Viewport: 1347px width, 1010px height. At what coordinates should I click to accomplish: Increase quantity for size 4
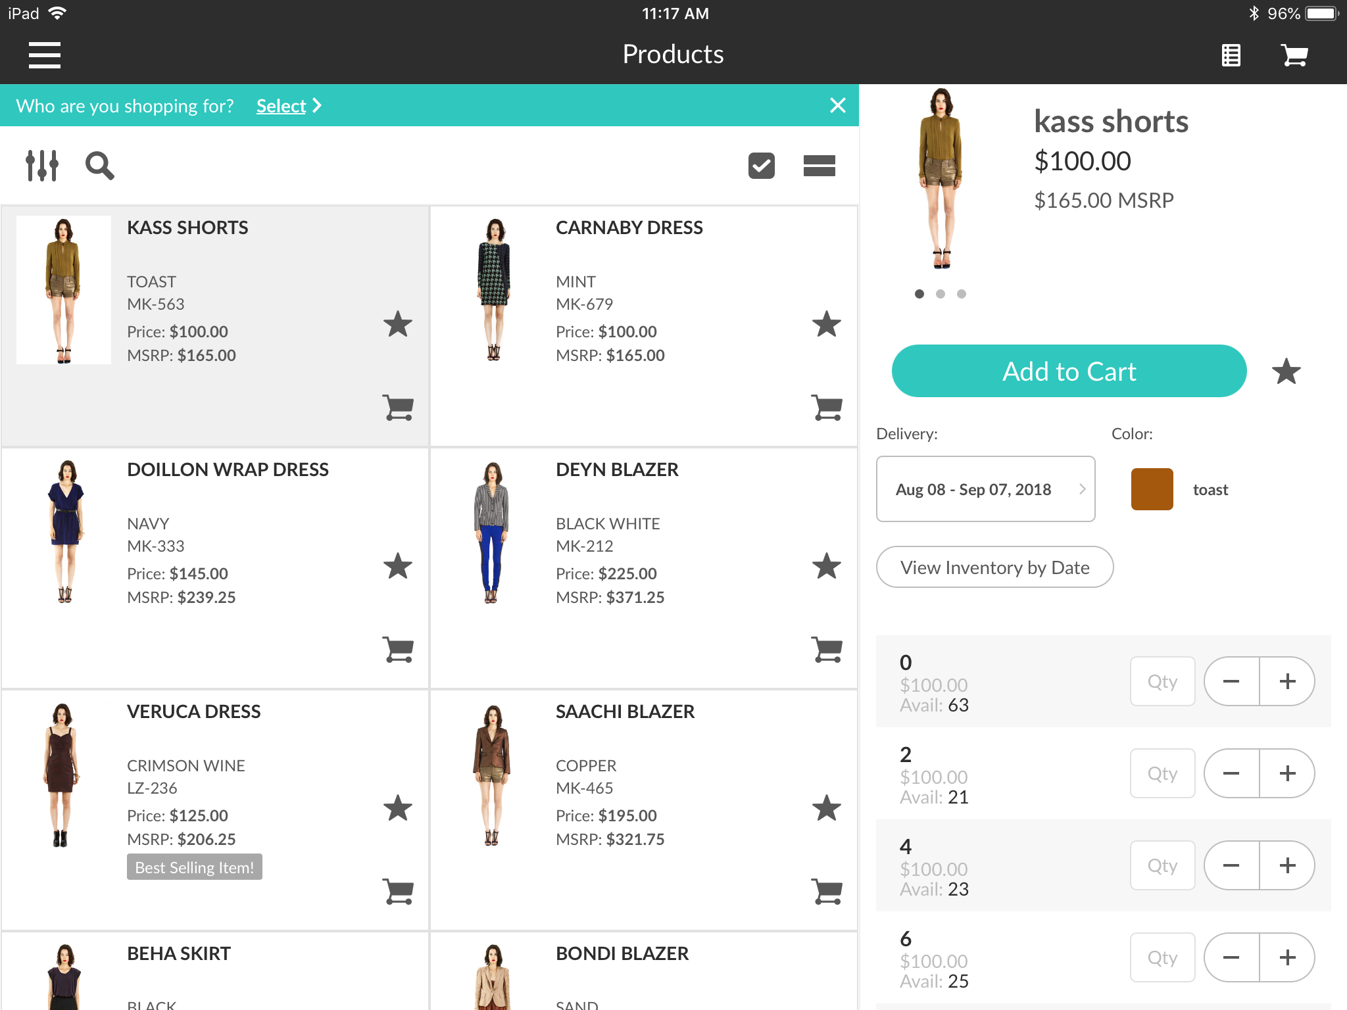1287,865
